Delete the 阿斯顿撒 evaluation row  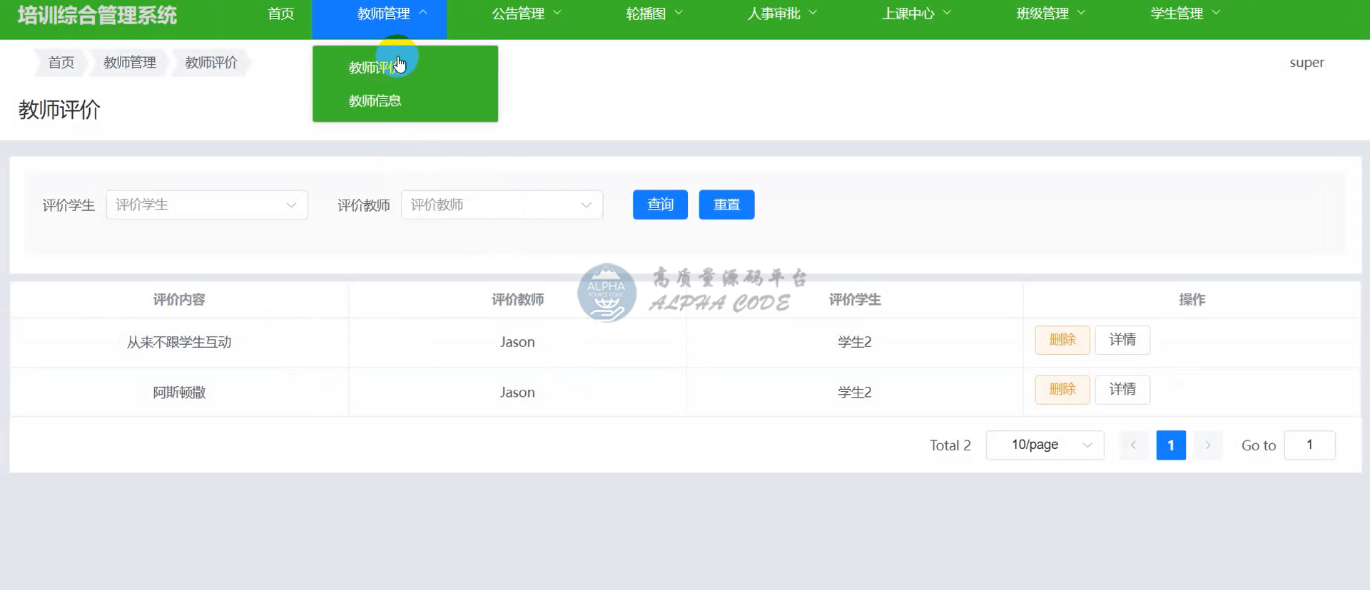click(1062, 390)
